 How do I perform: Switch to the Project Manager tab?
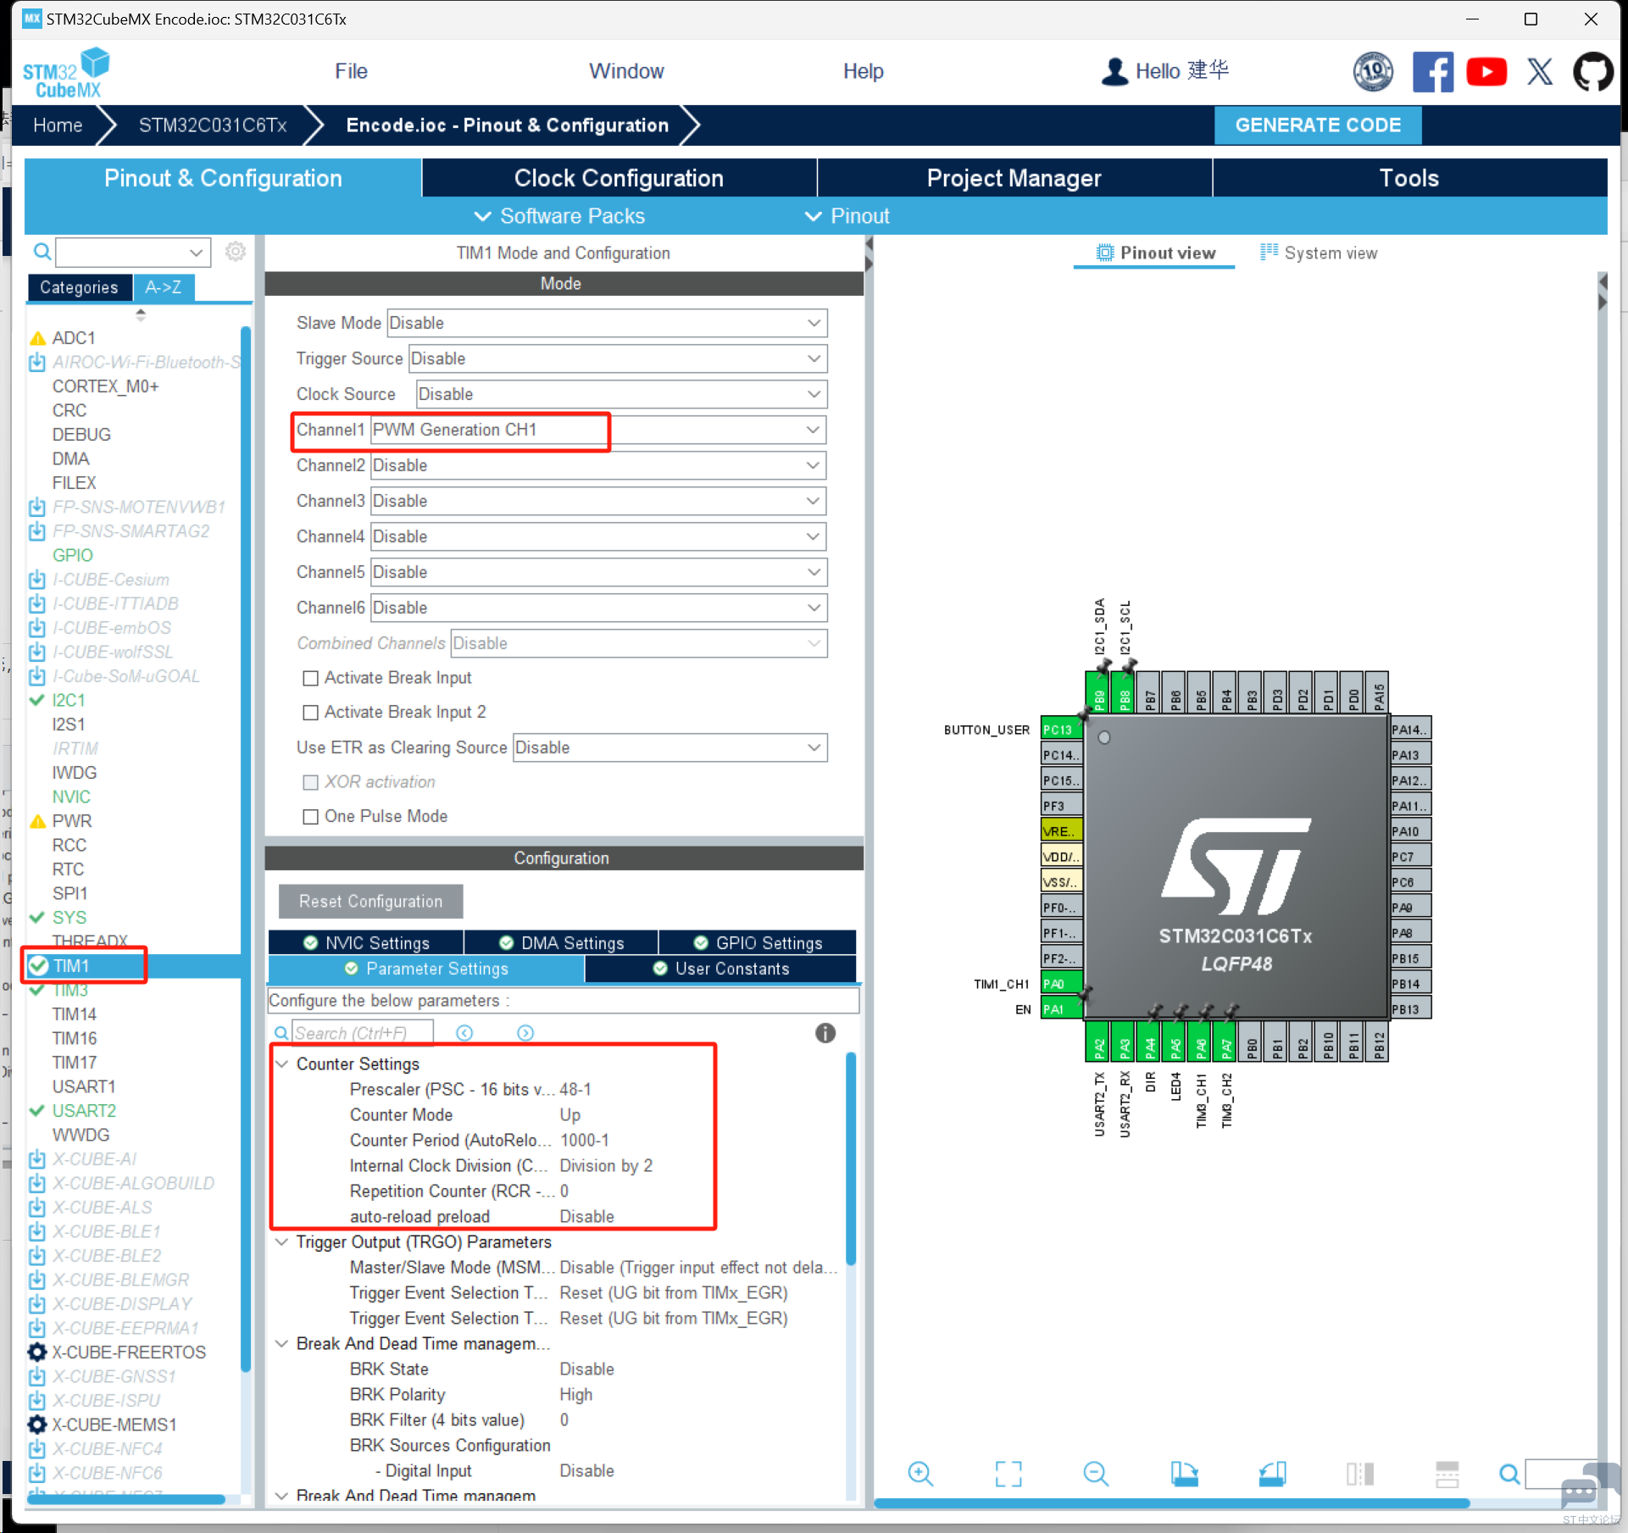(x=1014, y=178)
